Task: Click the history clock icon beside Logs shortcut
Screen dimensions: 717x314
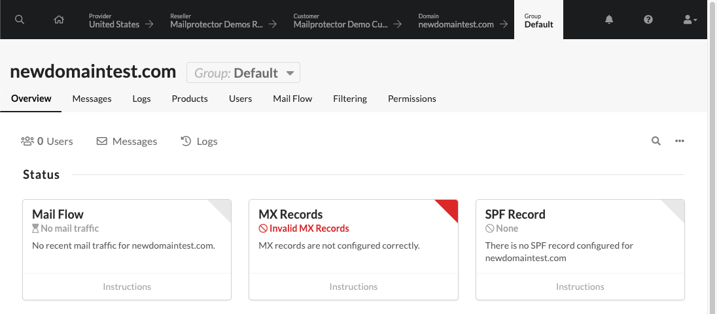Action: (x=186, y=141)
